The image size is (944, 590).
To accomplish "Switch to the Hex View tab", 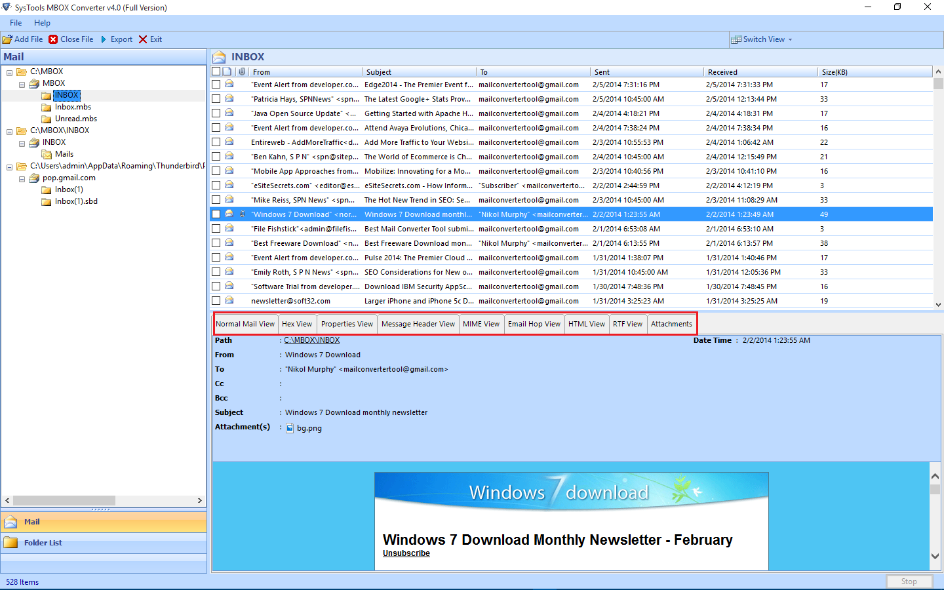I will click(297, 324).
